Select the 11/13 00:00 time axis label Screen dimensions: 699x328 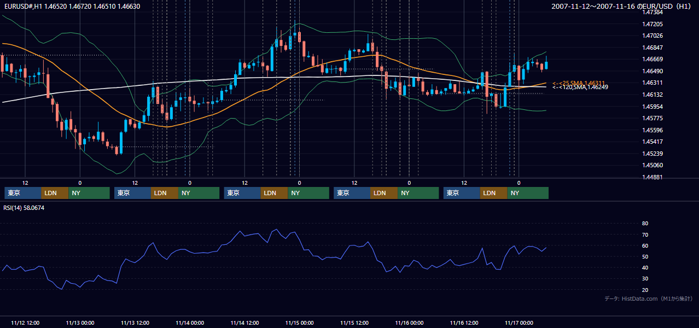tap(80, 323)
